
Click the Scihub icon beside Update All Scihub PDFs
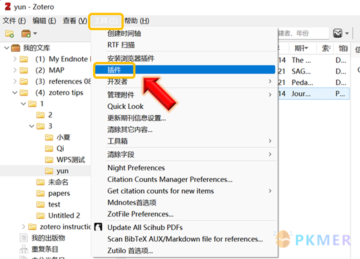click(x=98, y=227)
